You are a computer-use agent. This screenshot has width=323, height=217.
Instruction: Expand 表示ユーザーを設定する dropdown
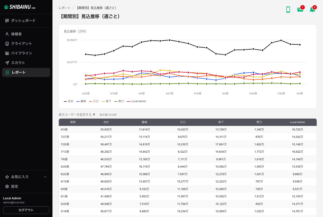77,115
